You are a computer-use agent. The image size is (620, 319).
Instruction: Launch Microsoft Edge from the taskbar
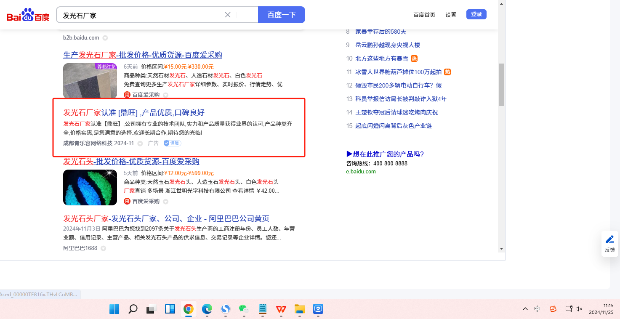coord(207,309)
